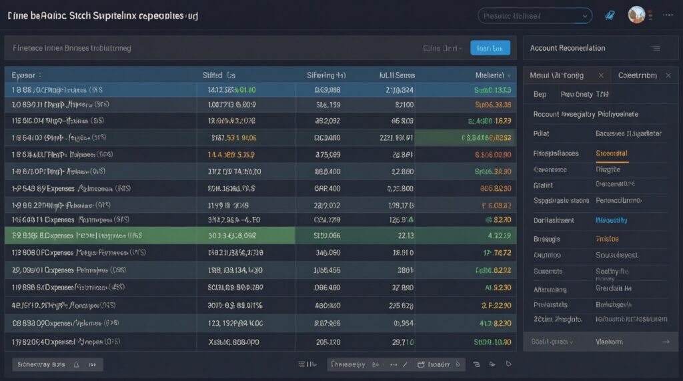This screenshot has width=683, height=381.
Task: Click the play triangle icon at bottom right
Action: point(508,364)
